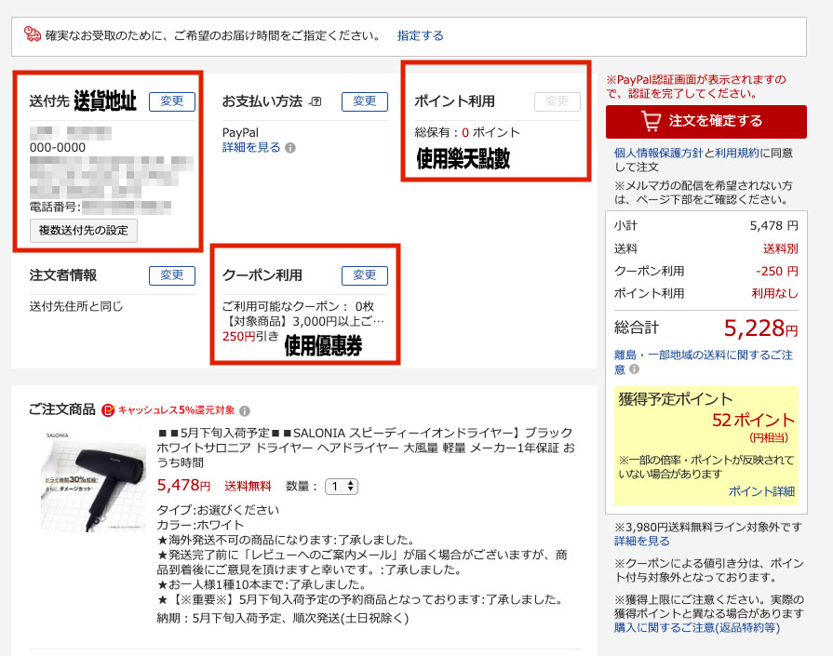This screenshot has height=656, width=833.
Task: Click カラー:ホワイト option text
Action: (200, 525)
